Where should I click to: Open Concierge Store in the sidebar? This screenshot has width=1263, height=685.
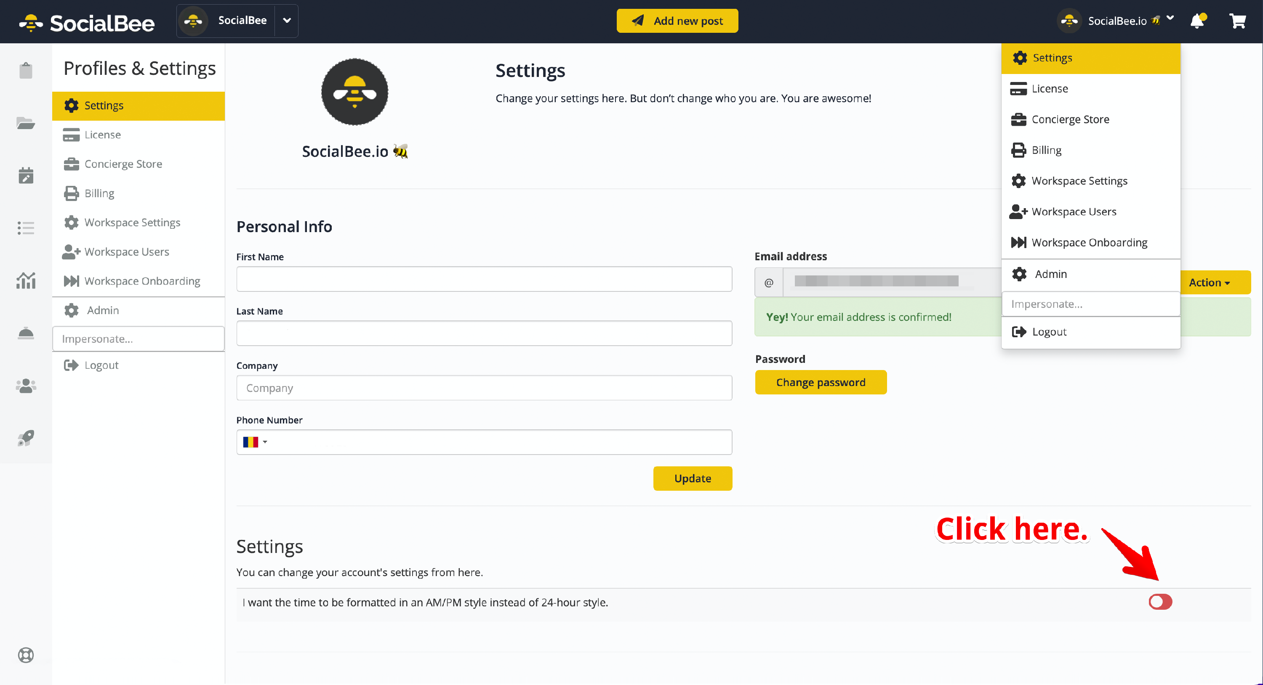pos(138,164)
